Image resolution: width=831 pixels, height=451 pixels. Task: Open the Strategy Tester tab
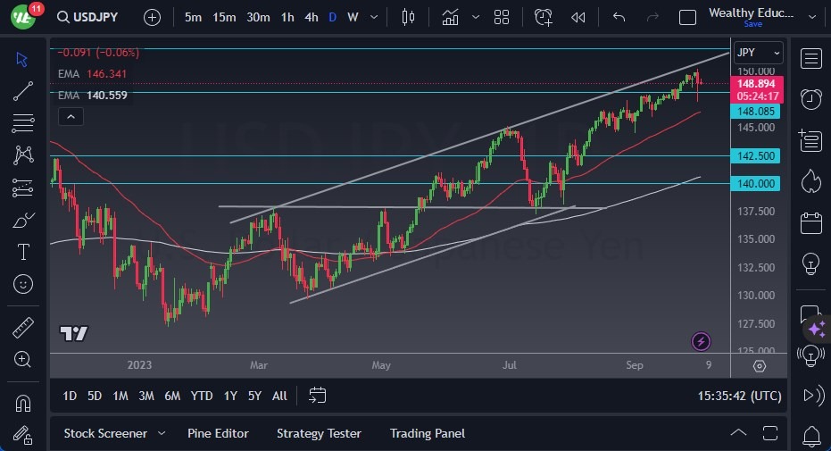[x=319, y=433]
